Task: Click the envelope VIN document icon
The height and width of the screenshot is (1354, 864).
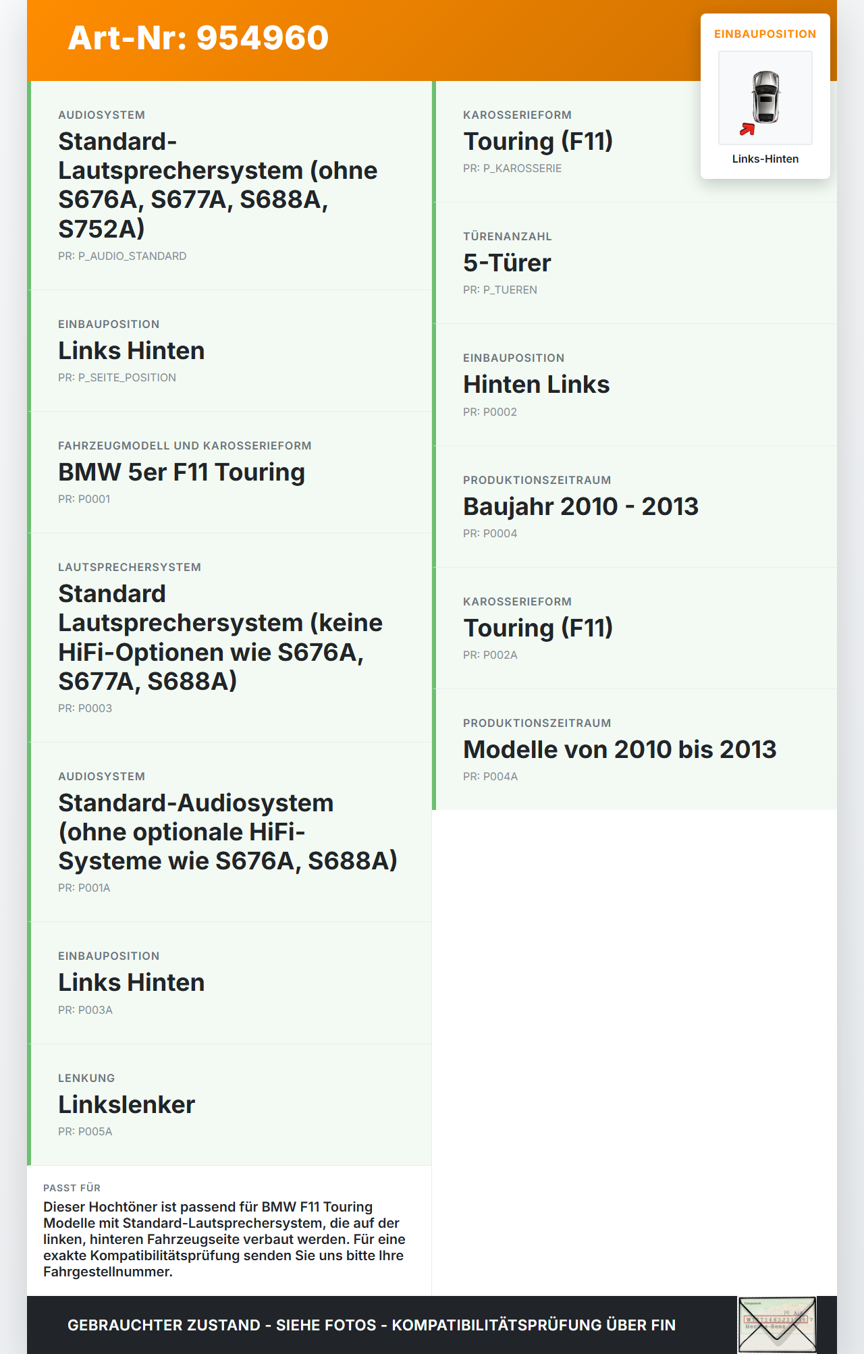Action: click(x=777, y=1324)
